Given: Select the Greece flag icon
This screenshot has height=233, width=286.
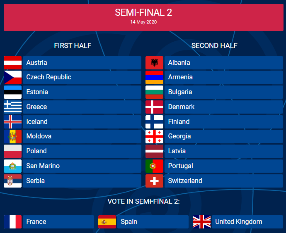Looking at the screenshot, I should (x=12, y=107).
